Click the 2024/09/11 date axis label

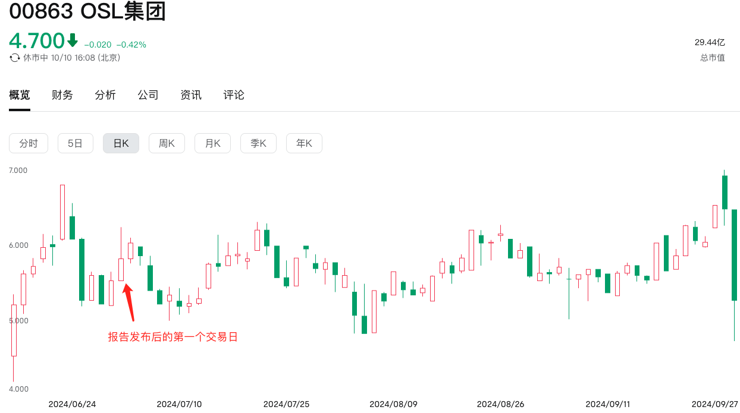point(607,404)
